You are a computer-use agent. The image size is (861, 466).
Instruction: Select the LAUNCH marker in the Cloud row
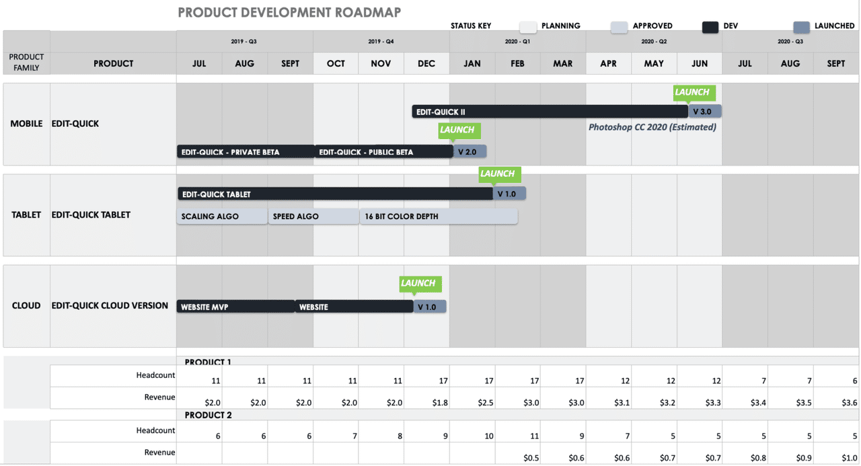point(419,283)
